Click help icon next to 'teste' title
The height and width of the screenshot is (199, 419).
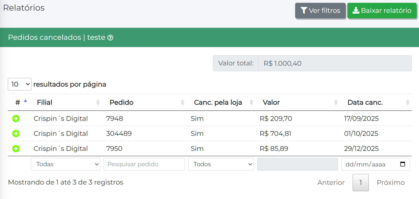tap(110, 38)
